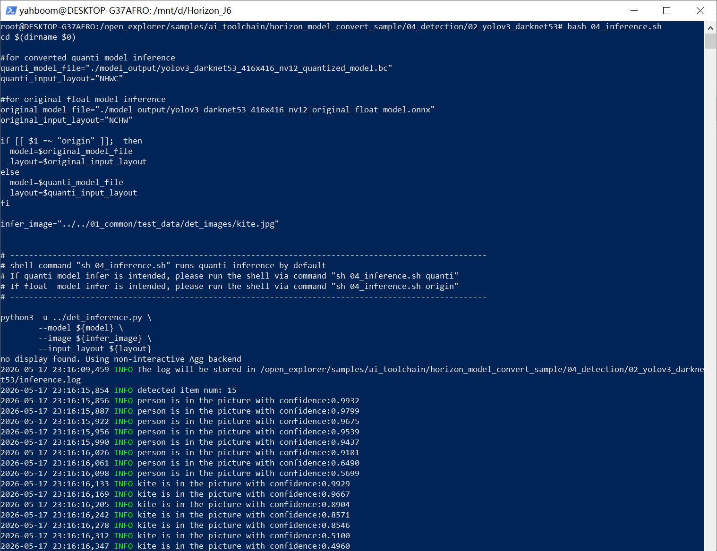This screenshot has width=717, height=551.
Task: Click the person confidence:0.9539 log line
Action: point(180,432)
